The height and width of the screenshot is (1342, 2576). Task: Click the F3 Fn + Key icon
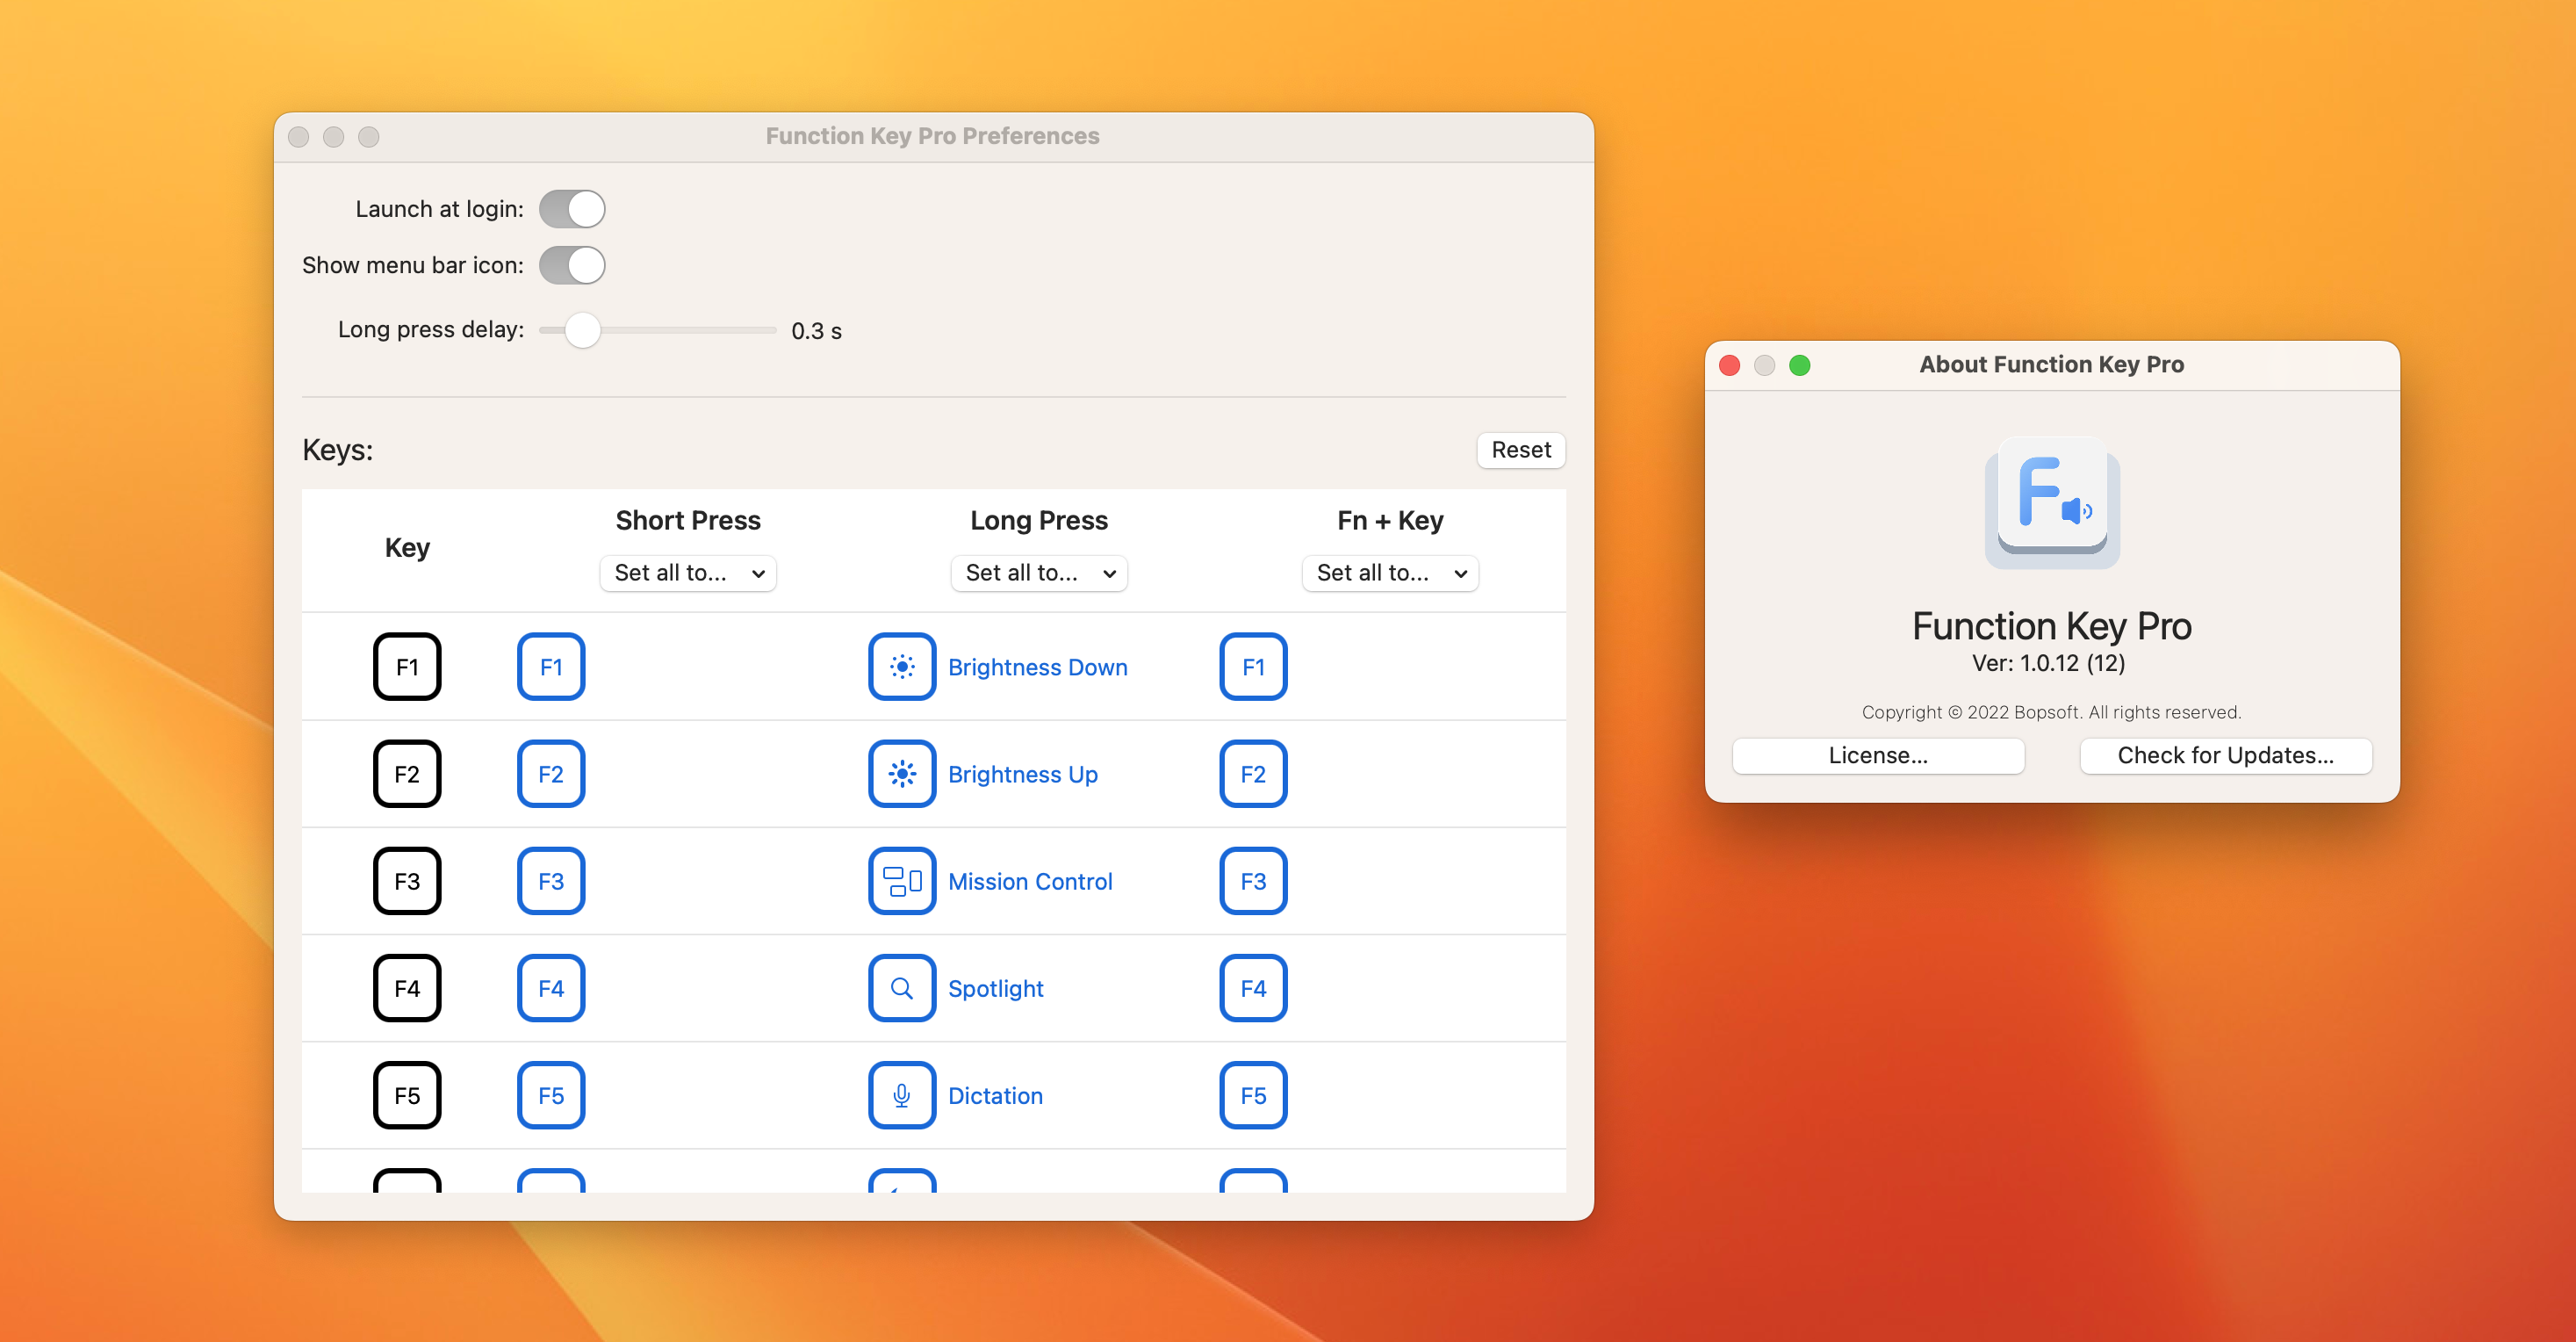[1253, 881]
